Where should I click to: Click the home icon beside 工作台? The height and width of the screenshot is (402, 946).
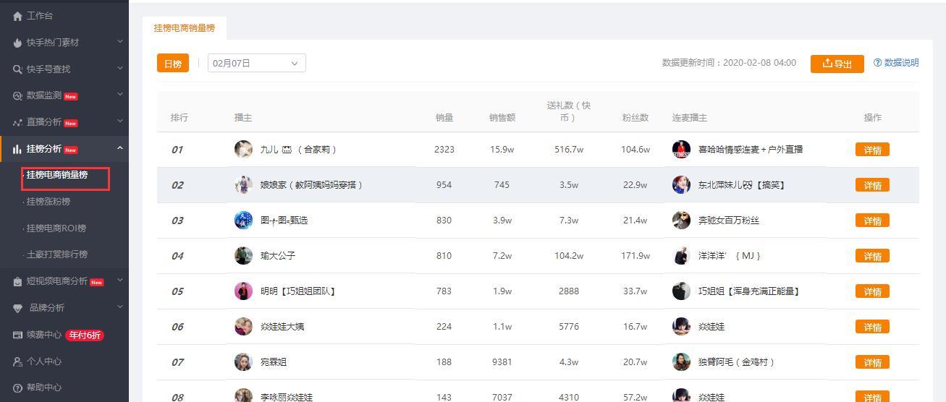pyautogui.click(x=17, y=16)
